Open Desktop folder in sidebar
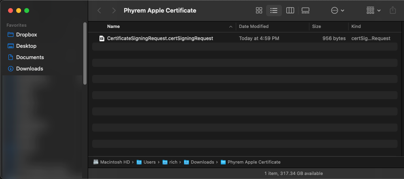Image resolution: width=404 pixels, height=179 pixels. 26,46
